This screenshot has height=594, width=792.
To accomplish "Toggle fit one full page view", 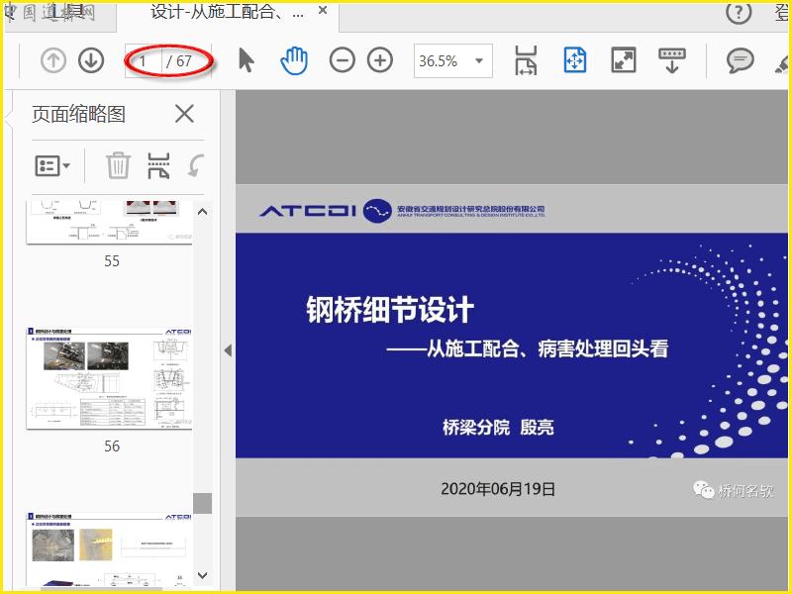I will tap(575, 60).
